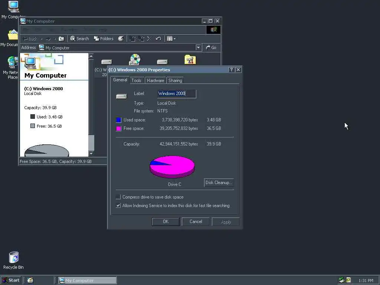This screenshot has height=285, width=380.
Task: Click NTFS file system value
Action: tap(163, 111)
